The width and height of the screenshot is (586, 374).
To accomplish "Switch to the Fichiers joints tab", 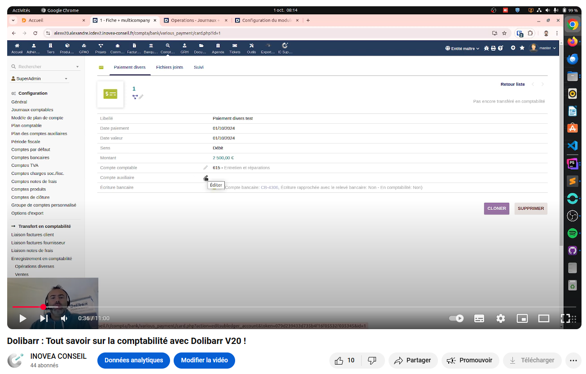I will (x=170, y=67).
